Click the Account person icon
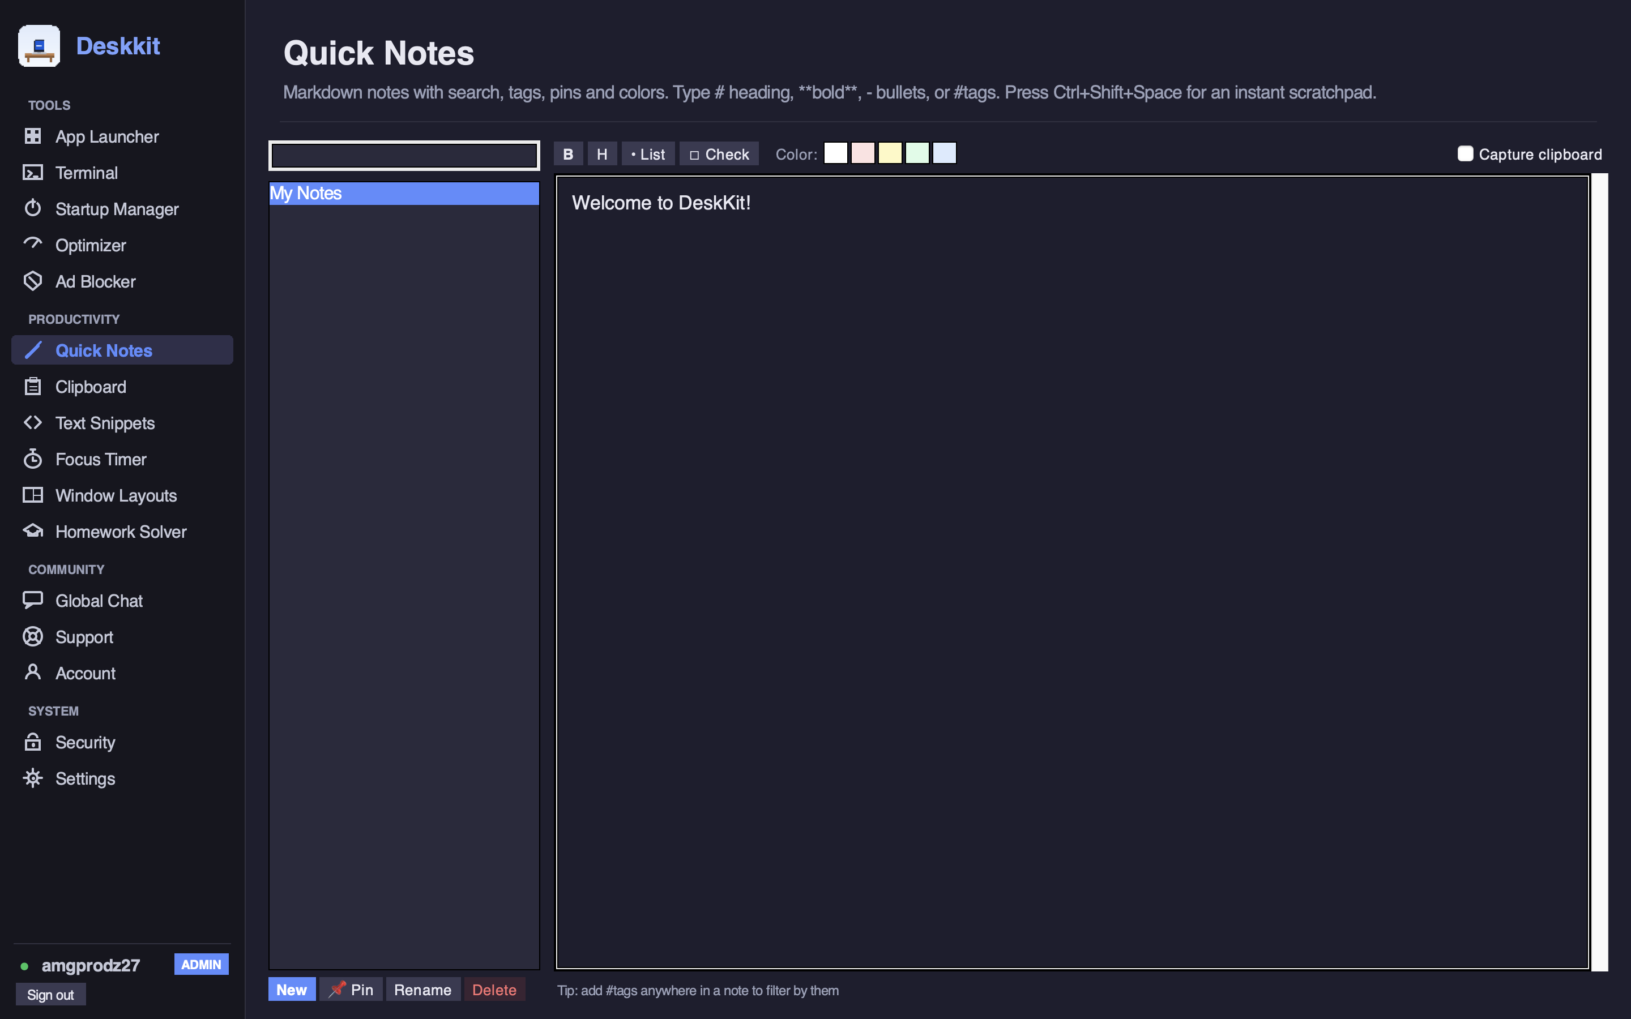This screenshot has width=1631, height=1019. [32, 672]
